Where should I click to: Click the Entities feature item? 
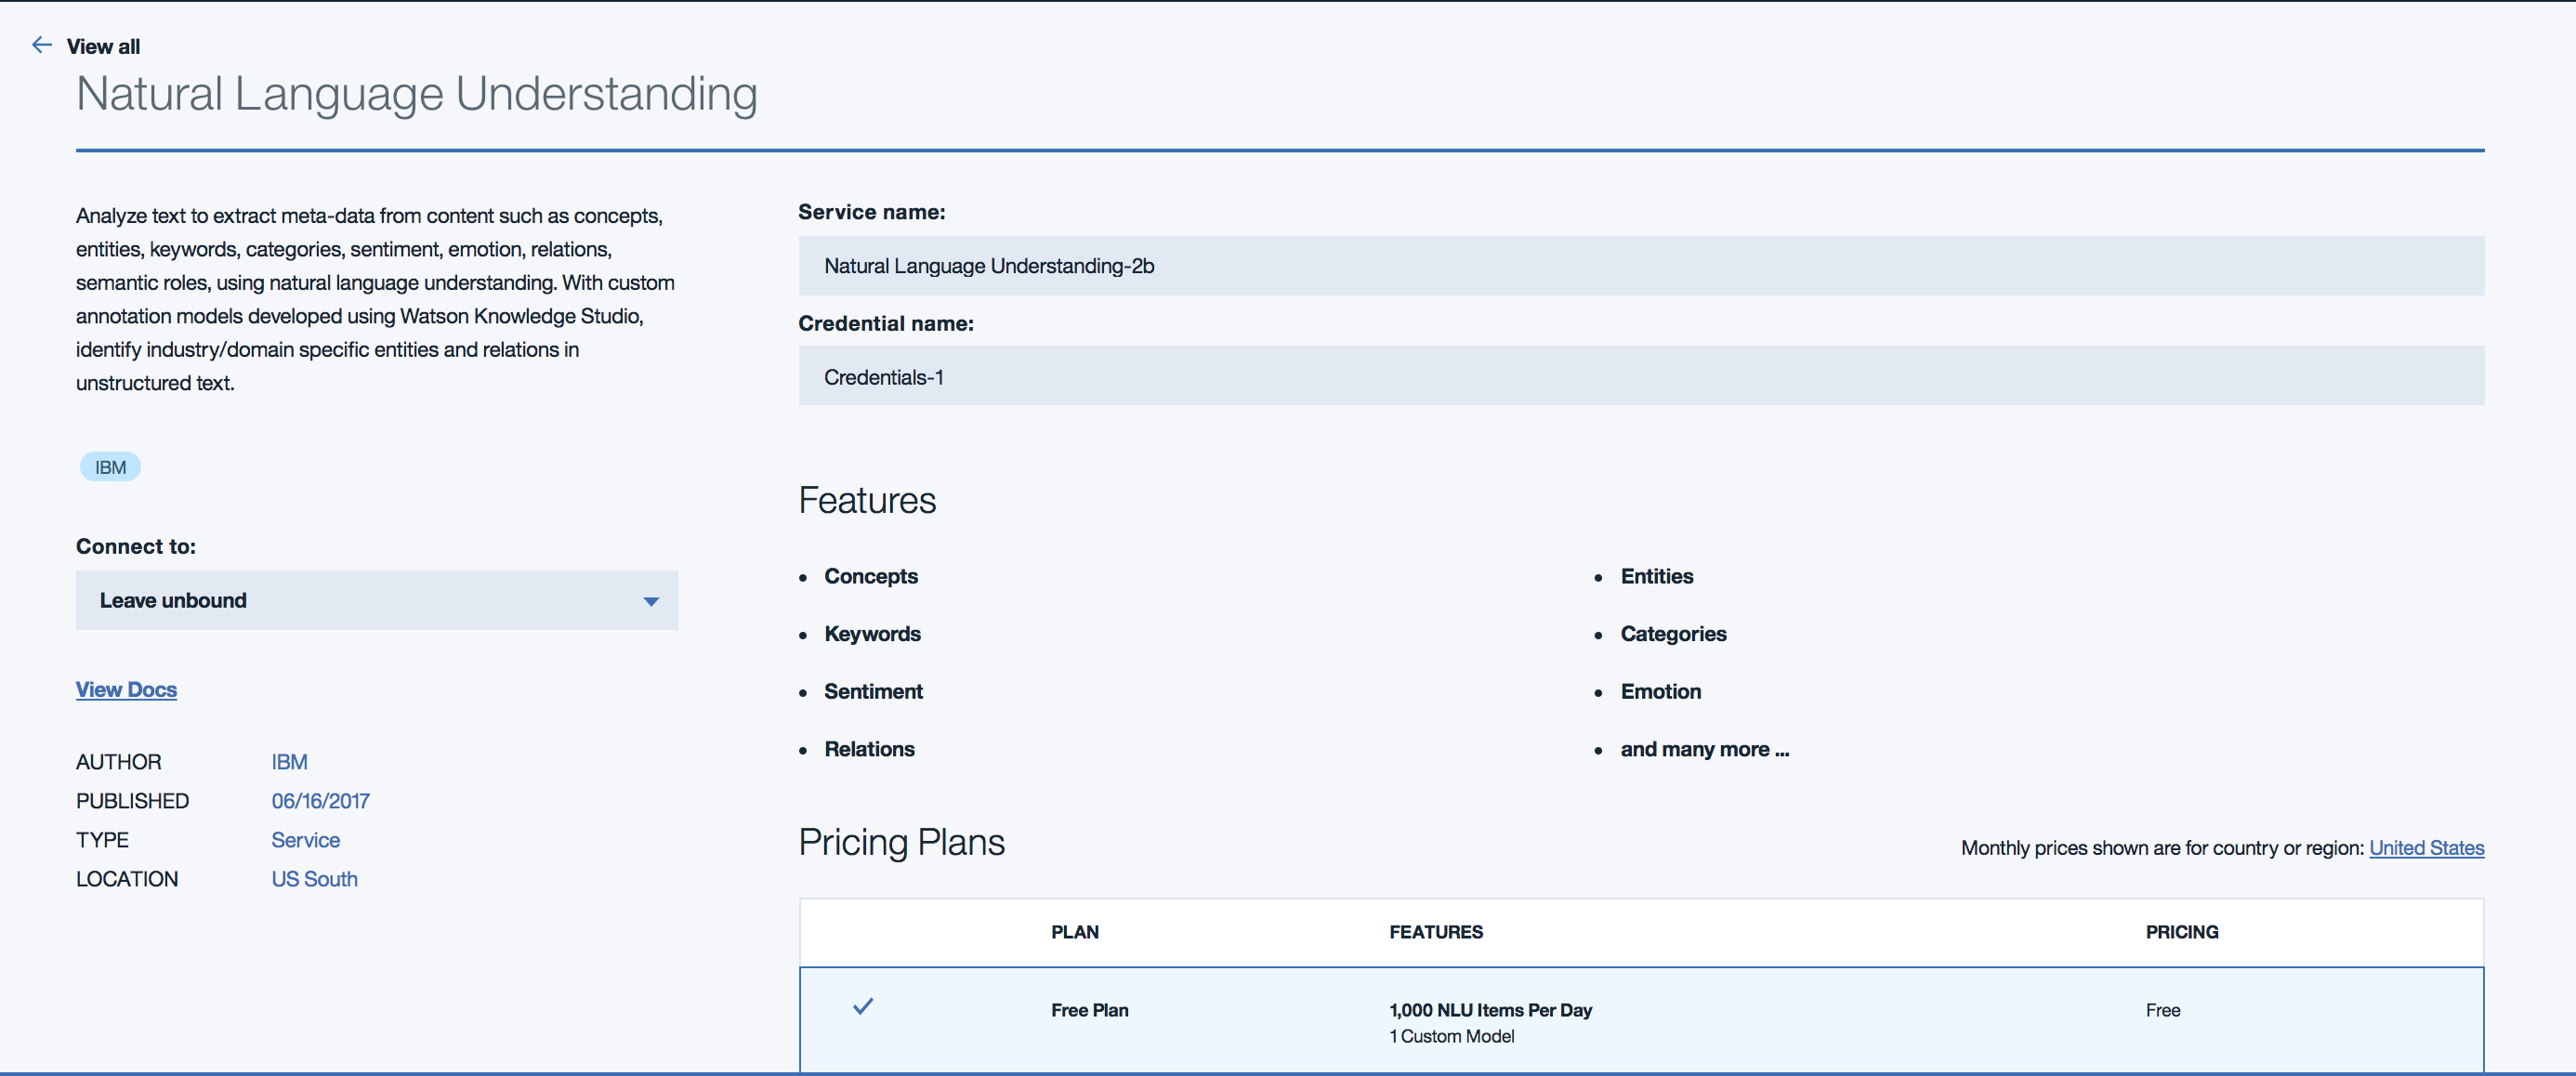point(1656,576)
